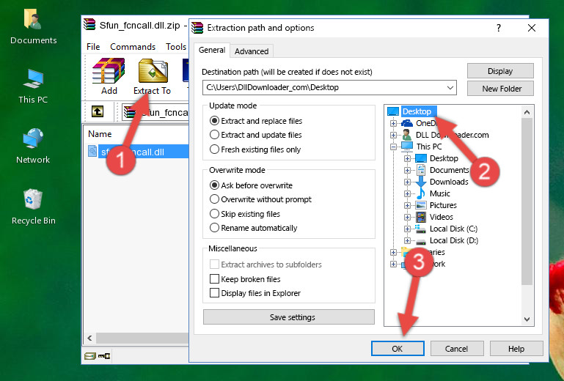Select the Recycle Bin desktop icon

pyautogui.click(x=33, y=199)
